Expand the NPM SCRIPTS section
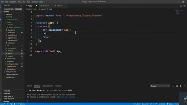 (13, 96)
